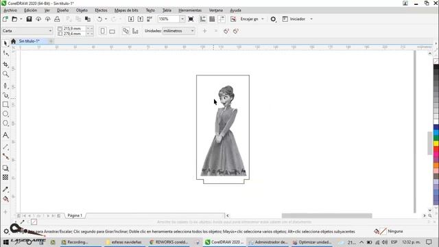439x247 pixels.
Task: Click the Open file icon
Action: point(14,19)
